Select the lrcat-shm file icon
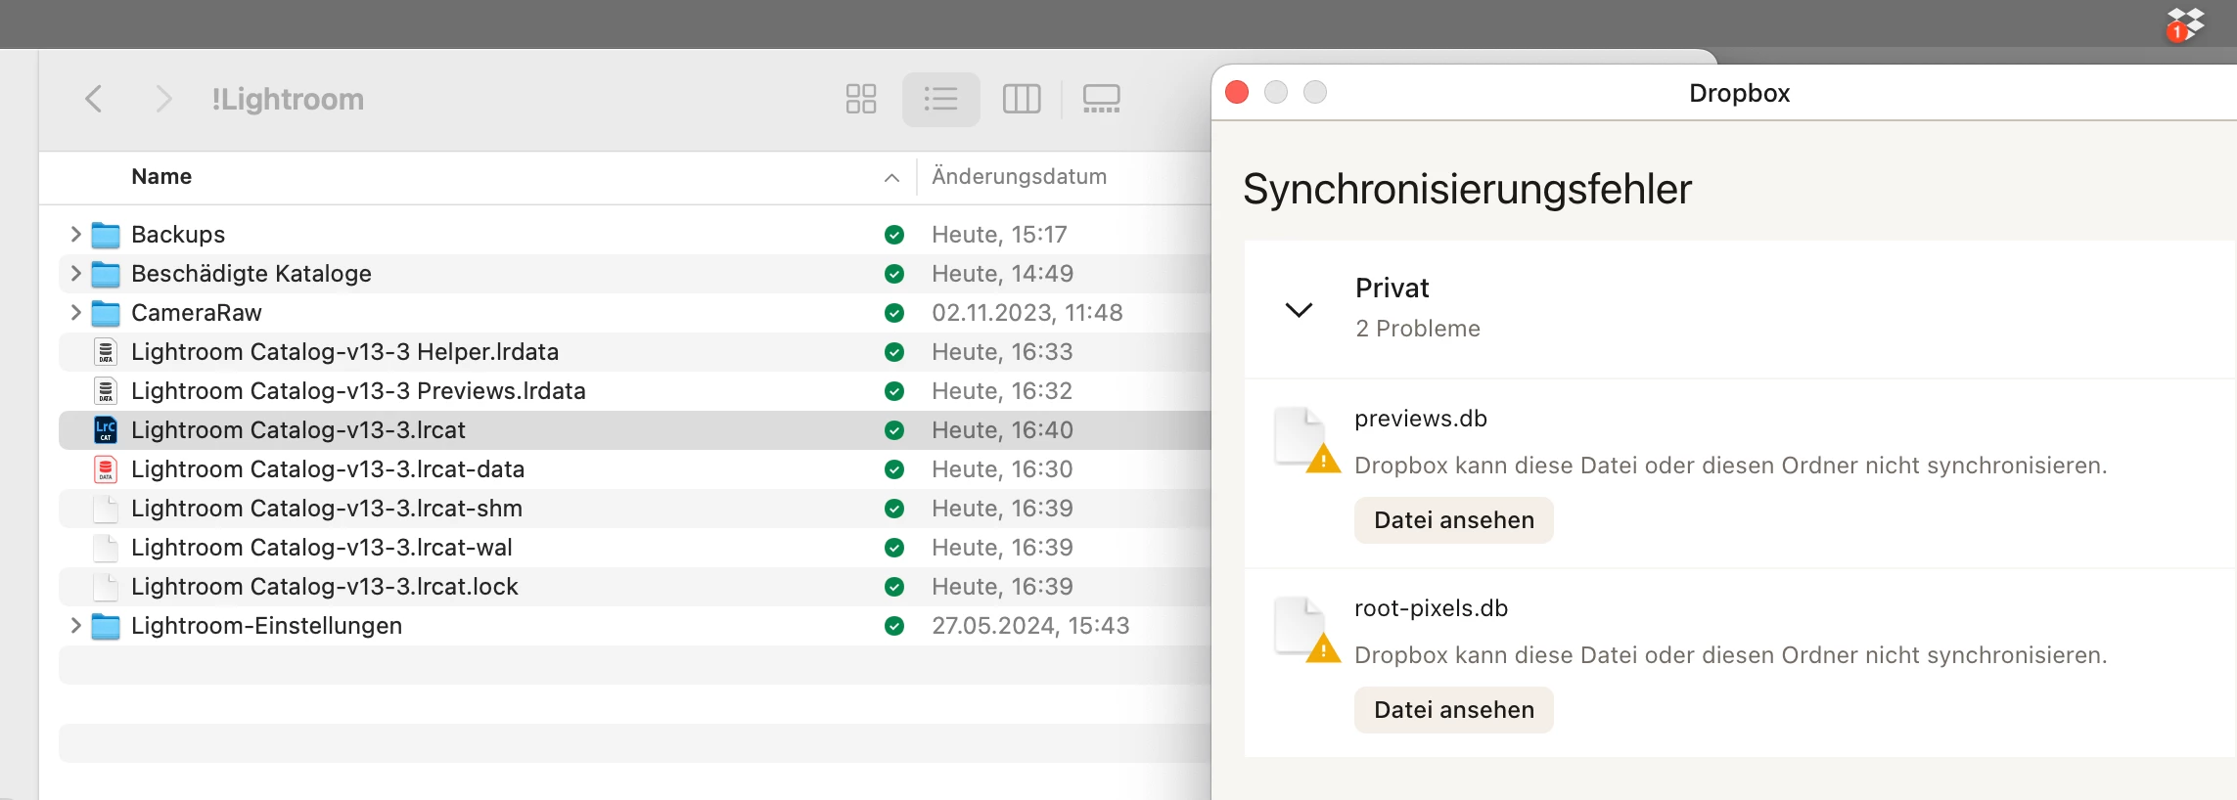 106,509
